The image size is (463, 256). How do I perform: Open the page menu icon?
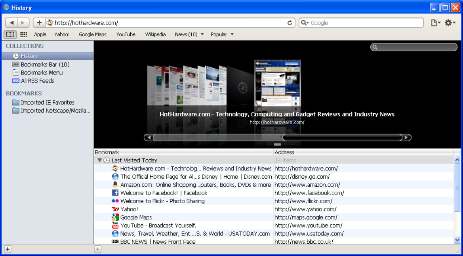point(436,23)
